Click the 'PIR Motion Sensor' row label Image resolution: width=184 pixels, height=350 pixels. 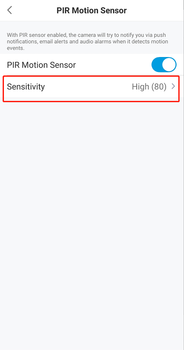click(x=41, y=65)
